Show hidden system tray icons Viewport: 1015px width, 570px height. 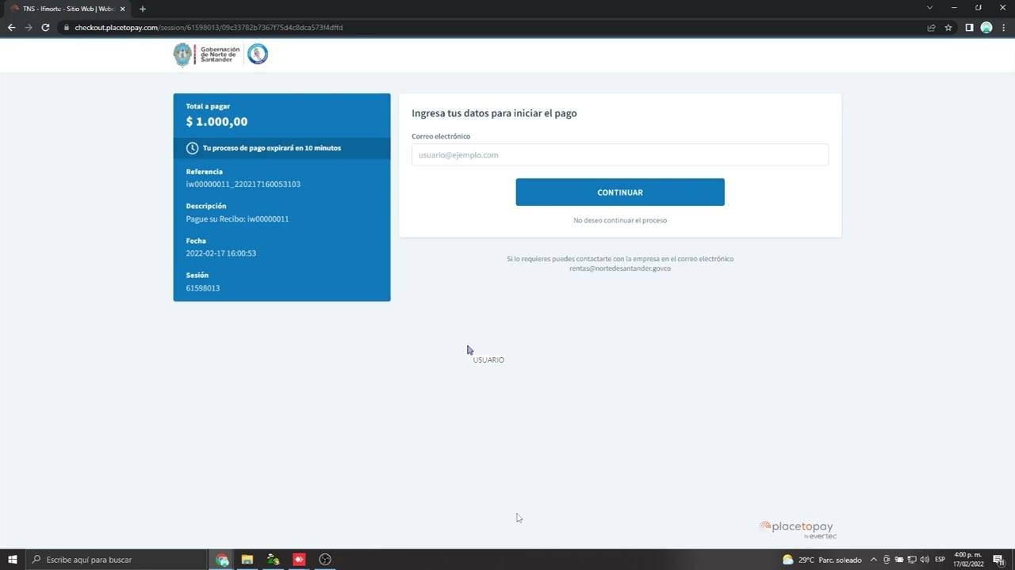874,560
